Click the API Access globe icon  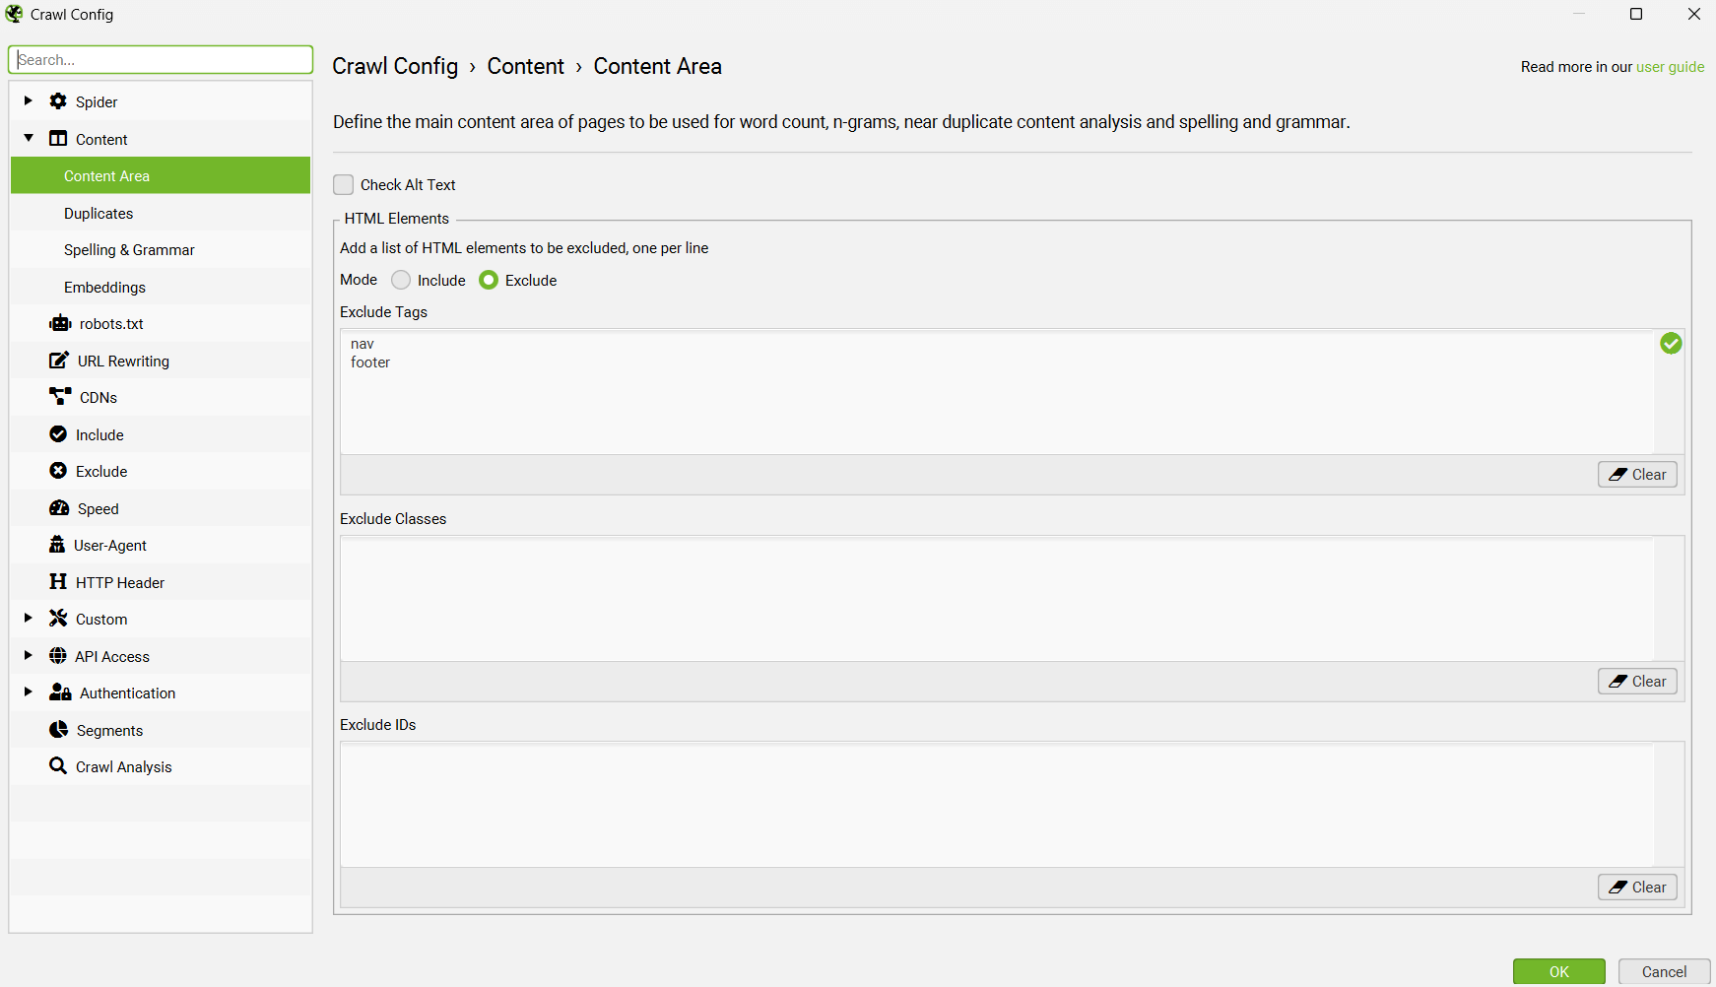click(58, 656)
